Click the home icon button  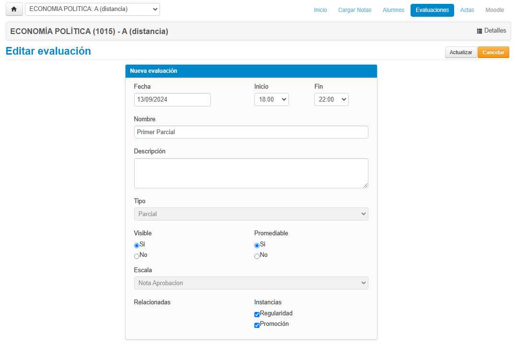[x=14, y=9]
